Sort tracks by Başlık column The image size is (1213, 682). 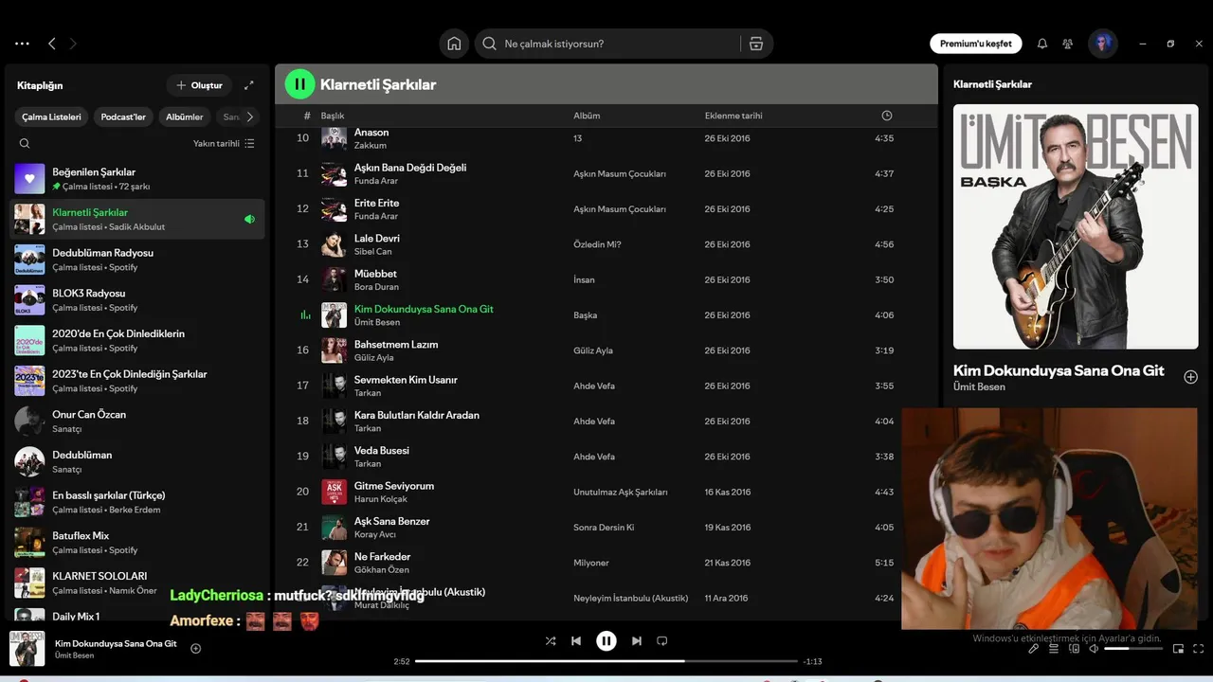333,116
